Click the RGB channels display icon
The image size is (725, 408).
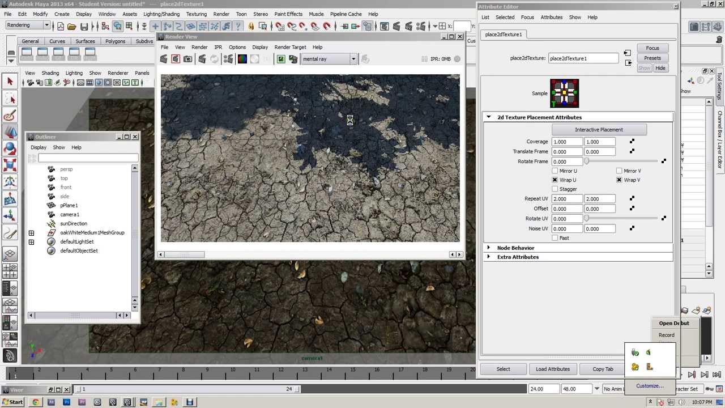(242, 59)
